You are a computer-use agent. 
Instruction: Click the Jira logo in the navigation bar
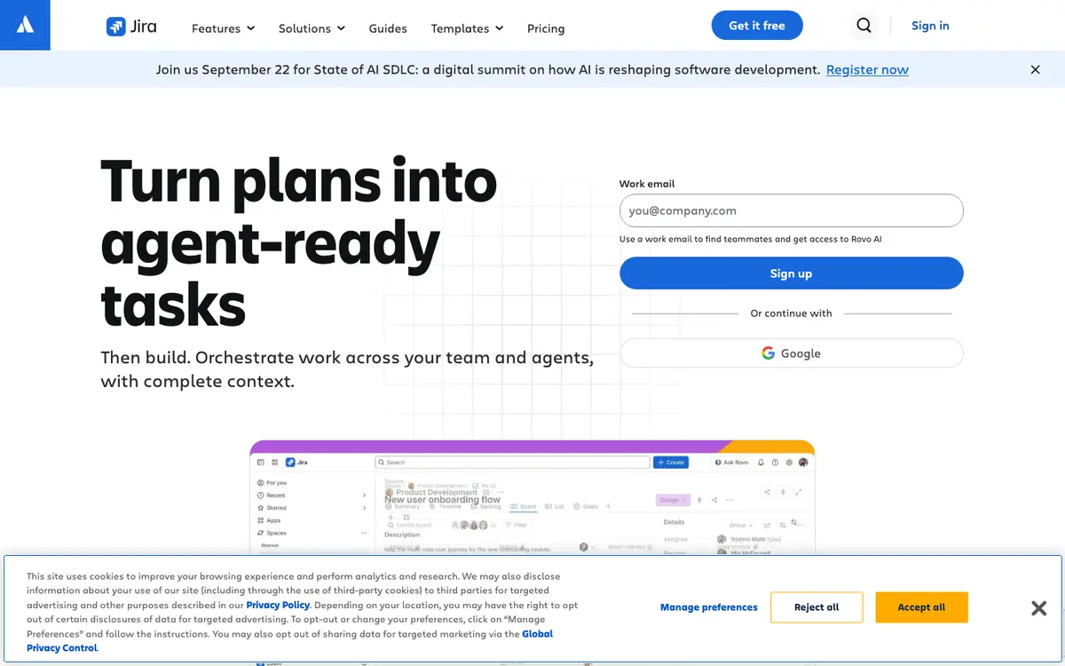(x=131, y=27)
